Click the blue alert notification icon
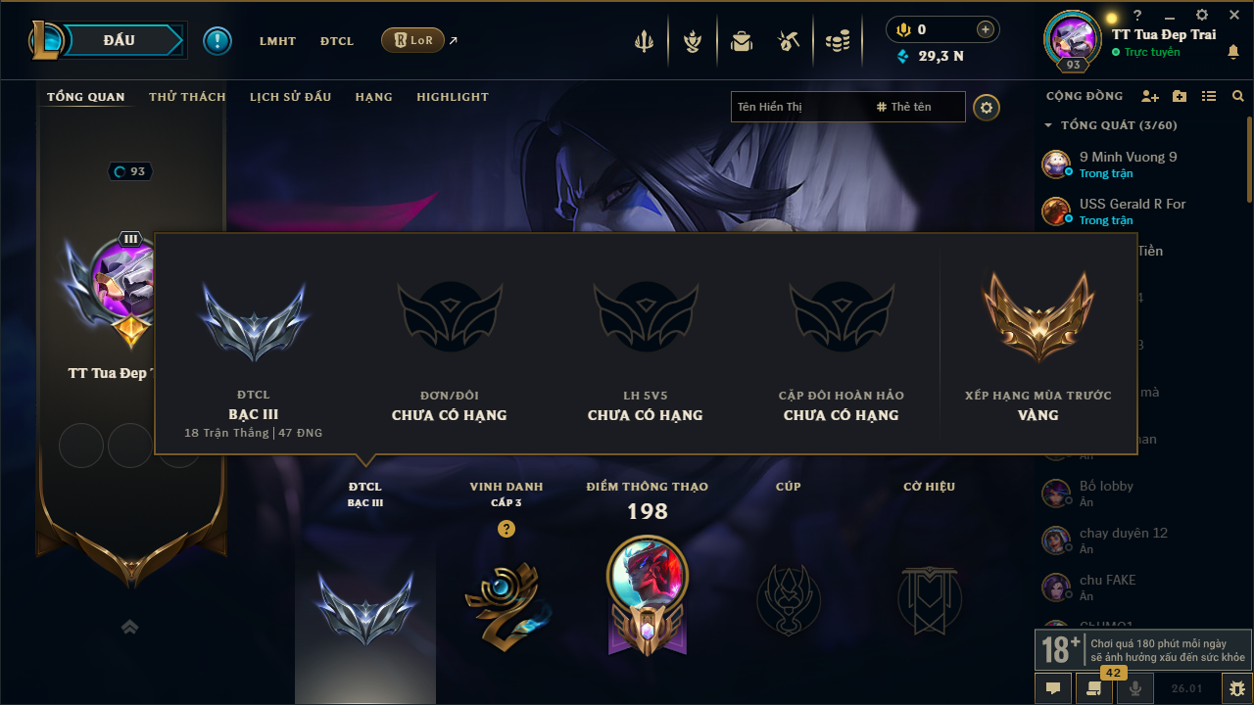Screen dimensions: 1254x705 217,41
